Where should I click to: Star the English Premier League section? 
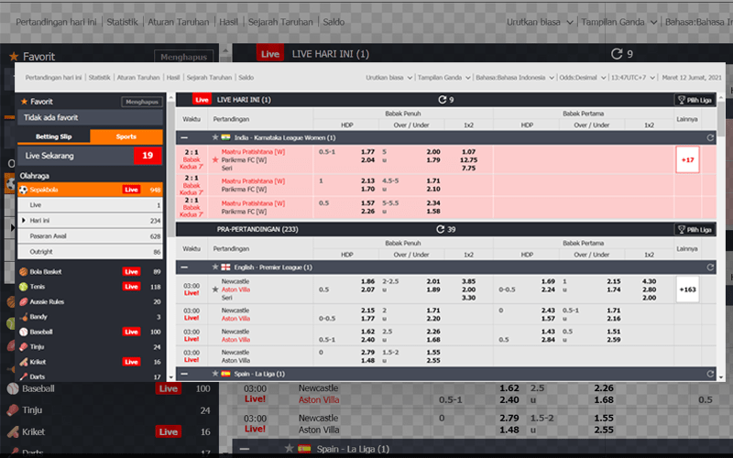click(x=215, y=267)
